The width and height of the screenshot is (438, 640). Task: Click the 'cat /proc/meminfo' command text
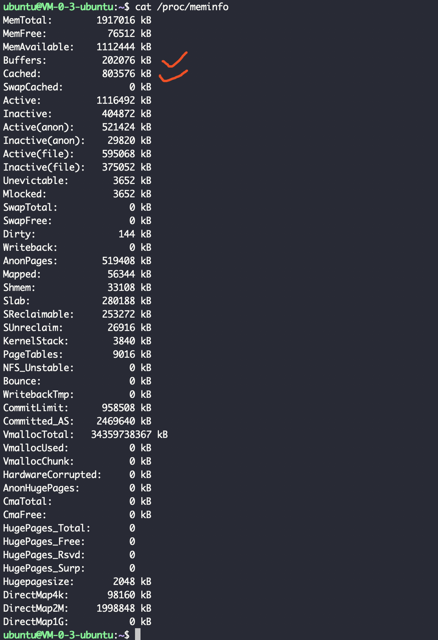(182, 7)
